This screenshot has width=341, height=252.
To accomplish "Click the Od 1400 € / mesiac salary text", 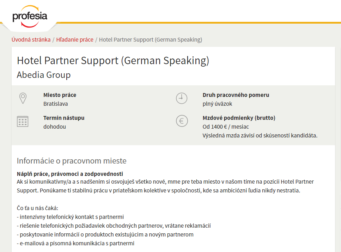I will [x=226, y=127].
